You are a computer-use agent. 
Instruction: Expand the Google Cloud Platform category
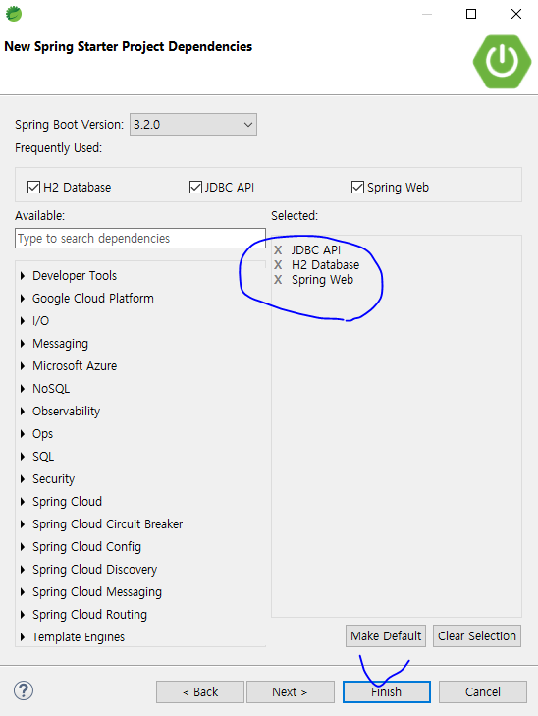tap(23, 299)
